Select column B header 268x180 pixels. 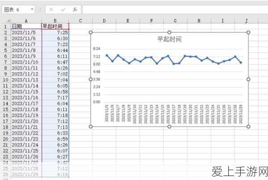click(x=55, y=21)
